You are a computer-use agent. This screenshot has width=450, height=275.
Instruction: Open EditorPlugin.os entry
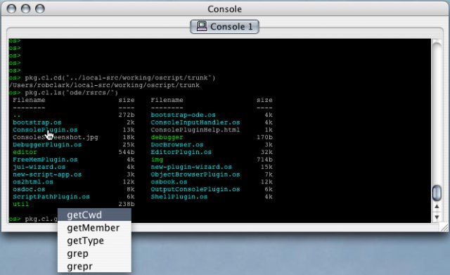[181, 152]
